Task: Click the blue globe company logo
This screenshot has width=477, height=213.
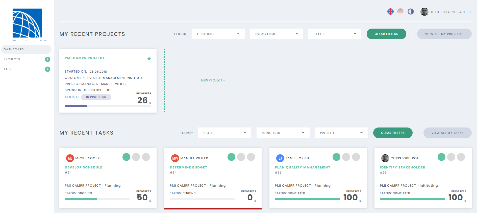Action: point(27,23)
